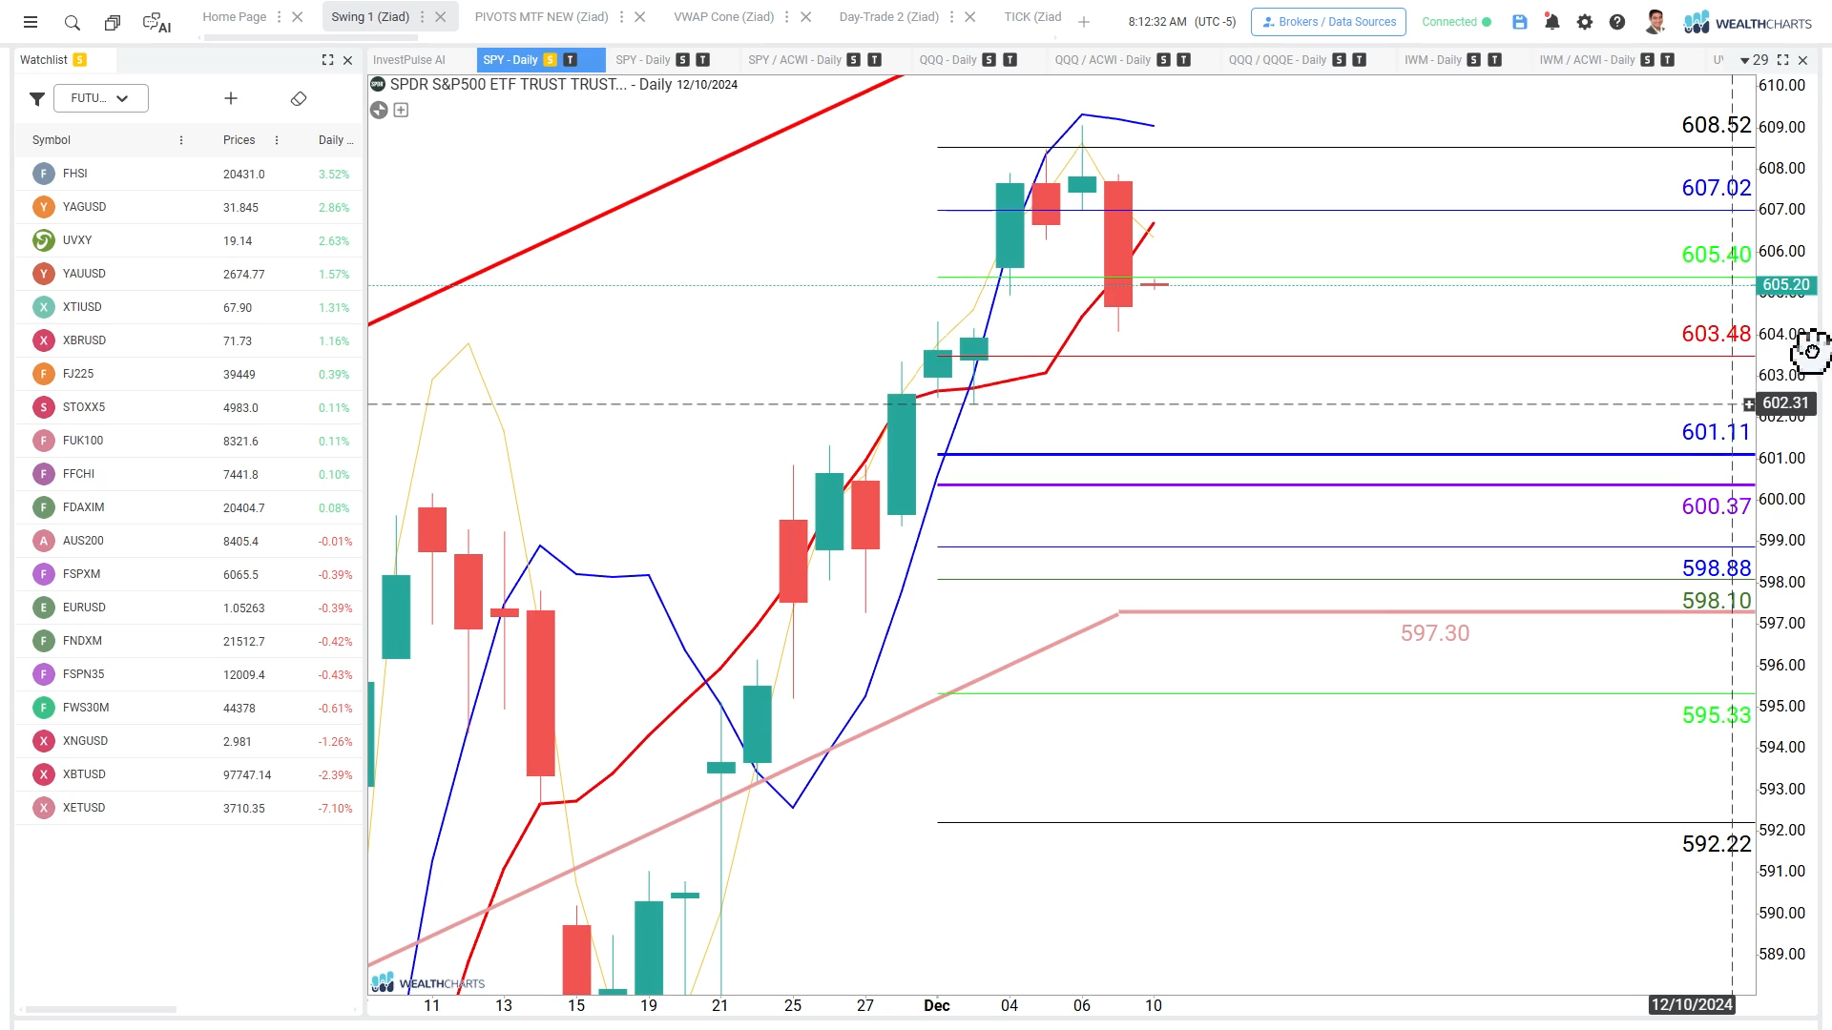Select UVXY row in watchlist

(x=188, y=240)
